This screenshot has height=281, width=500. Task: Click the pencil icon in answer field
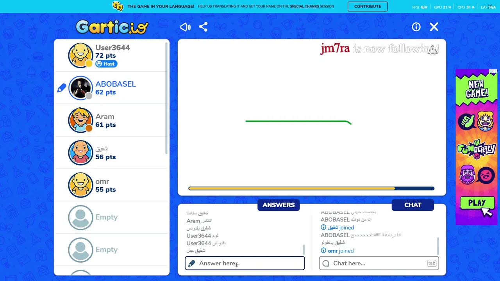coord(191,263)
